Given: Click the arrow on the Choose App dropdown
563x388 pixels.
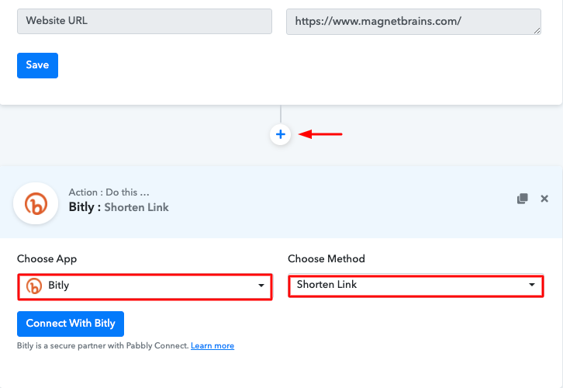Looking at the screenshot, I should [x=261, y=286].
